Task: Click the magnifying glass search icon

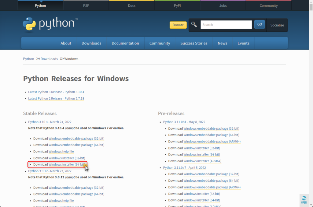Action: click(x=194, y=25)
